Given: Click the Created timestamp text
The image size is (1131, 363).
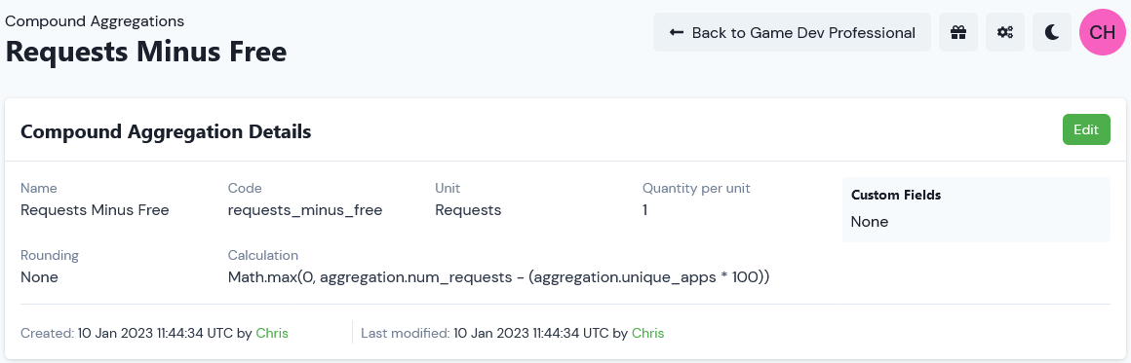Looking at the screenshot, I should (155, 334).
